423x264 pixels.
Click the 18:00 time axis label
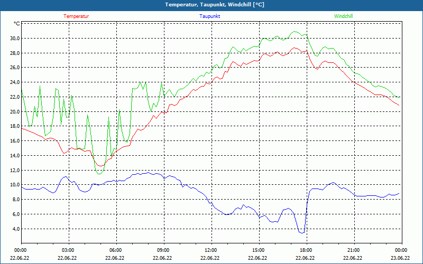[x=305, y=250]
